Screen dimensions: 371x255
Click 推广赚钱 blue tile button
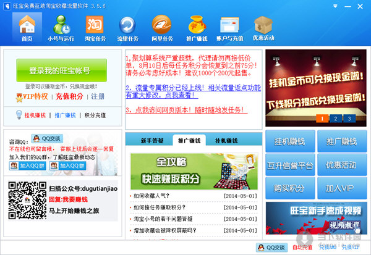pos(342,141)
